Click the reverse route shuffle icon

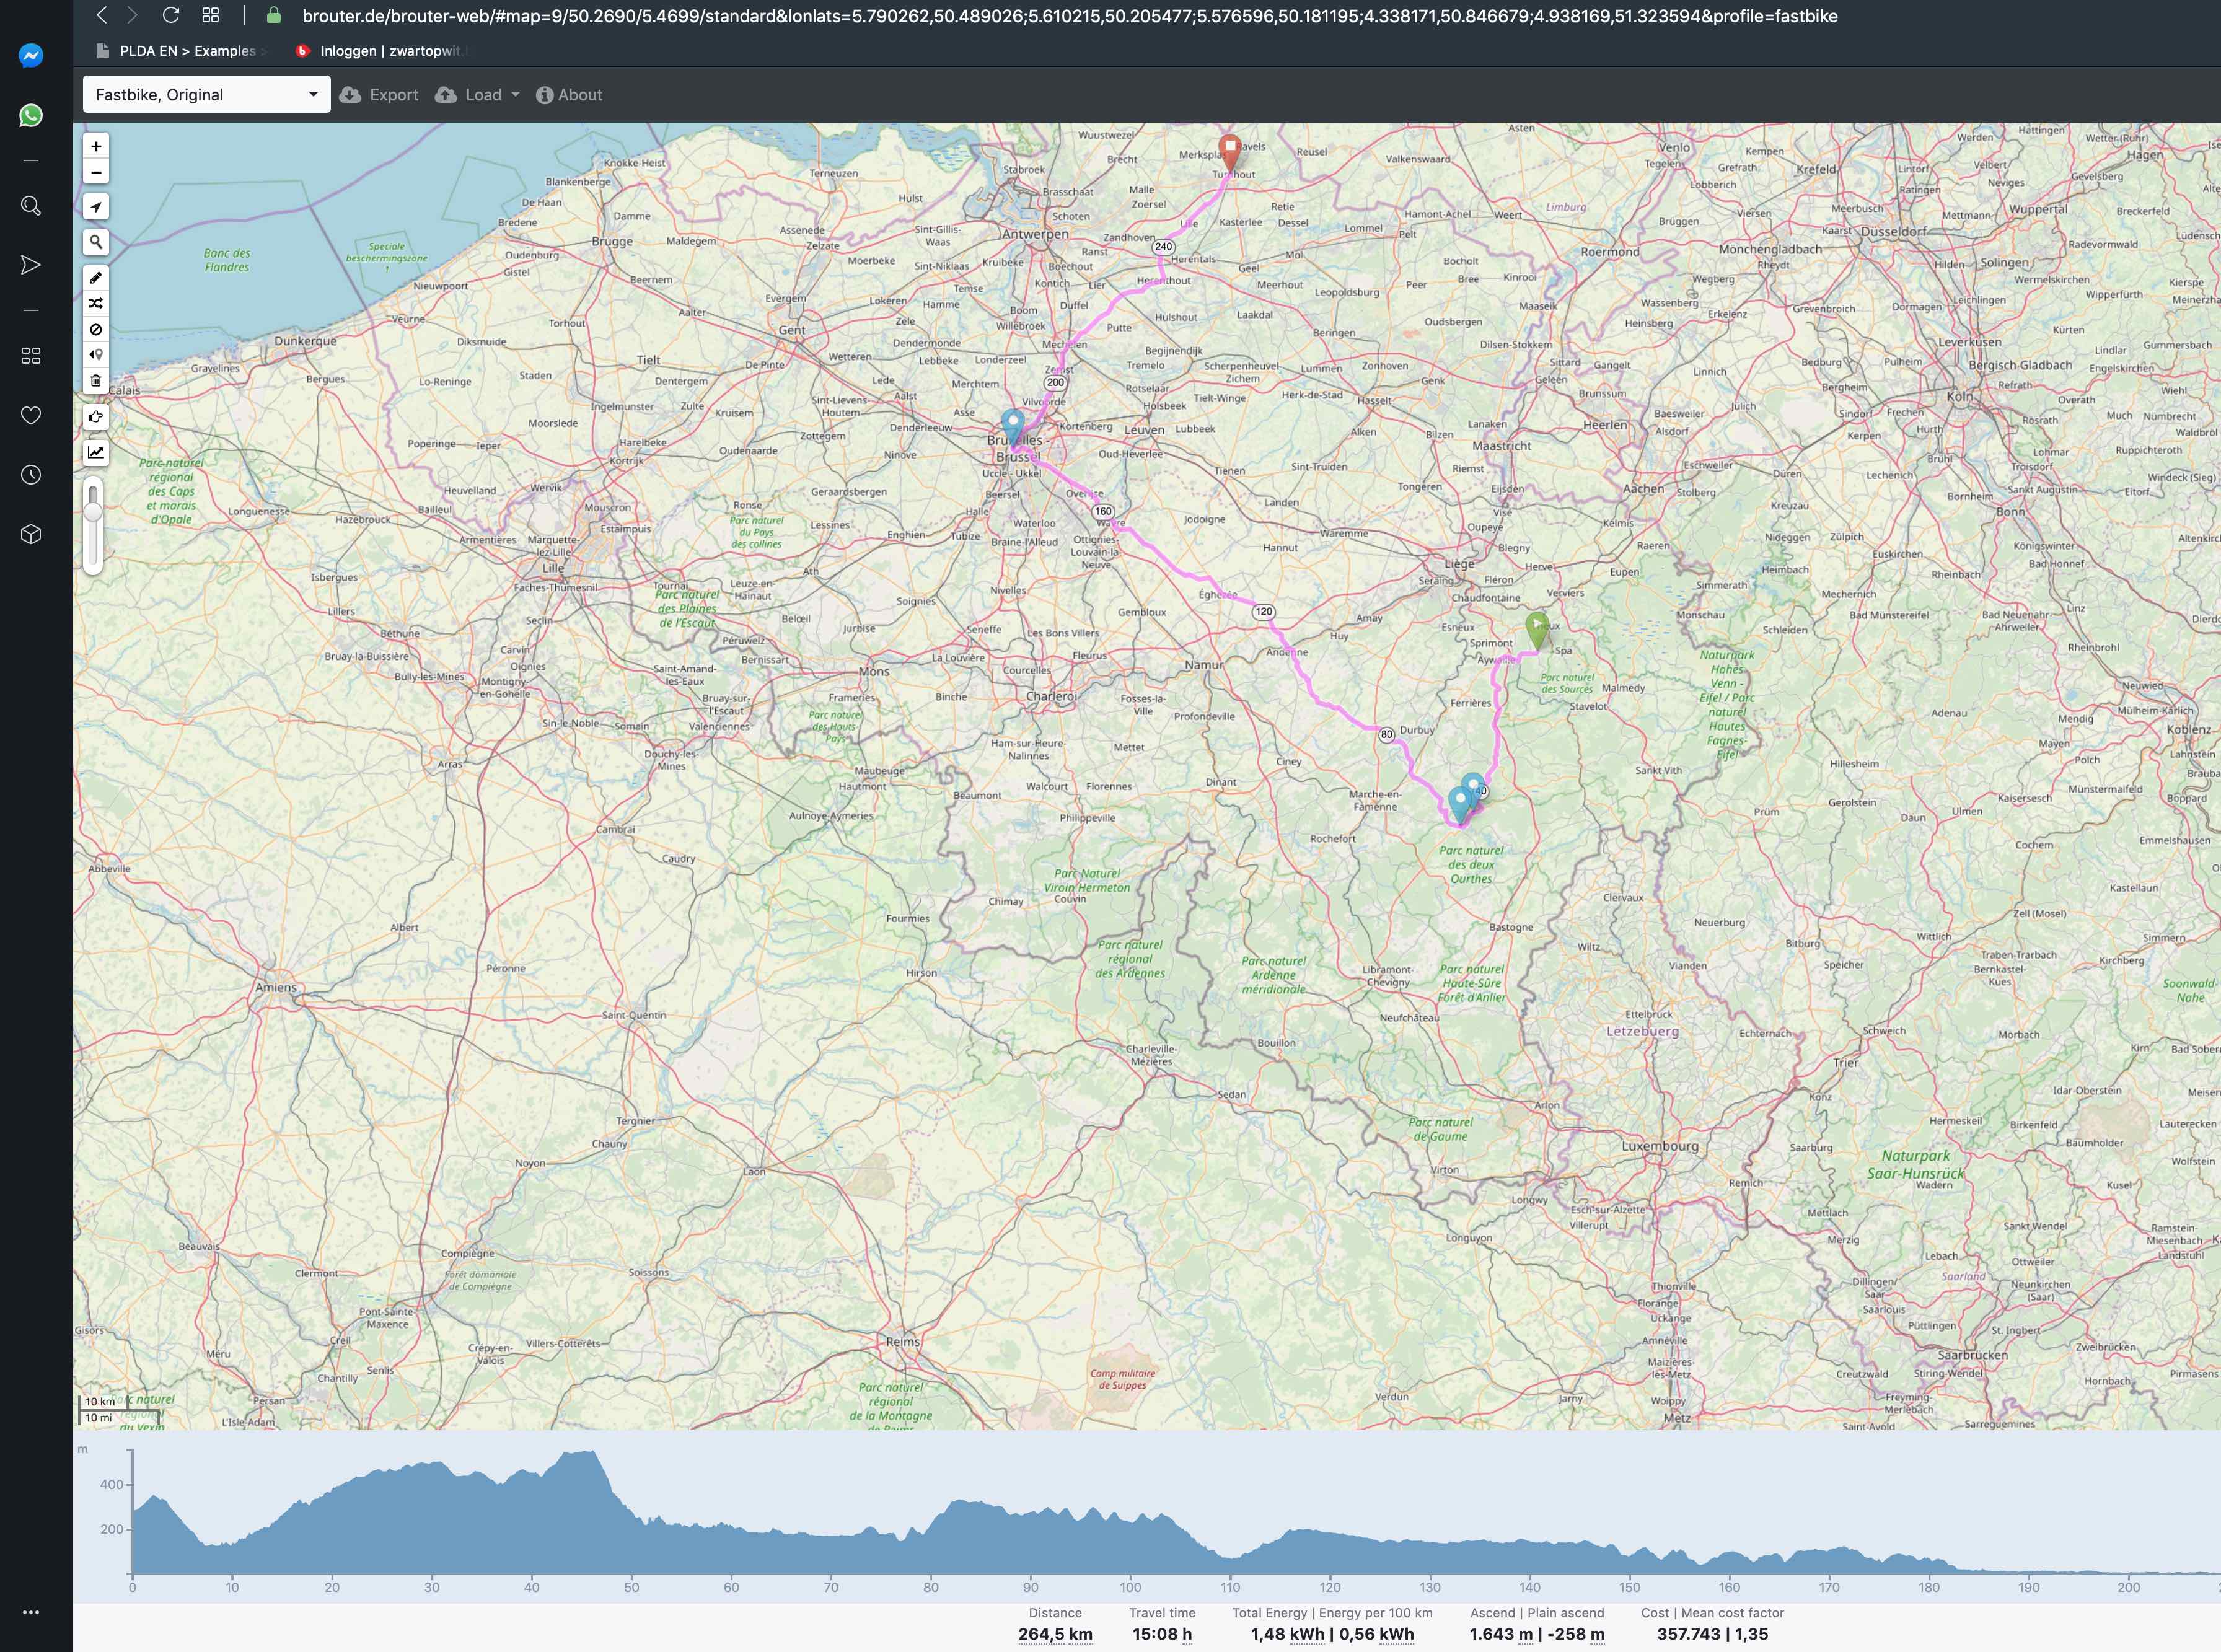point(96,303)
